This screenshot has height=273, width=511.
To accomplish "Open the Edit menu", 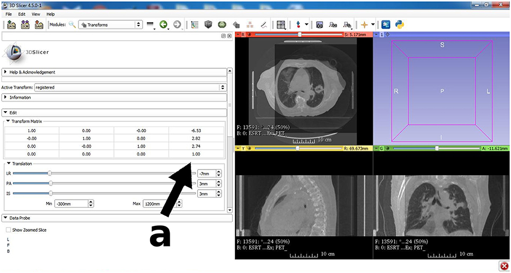I will [x=22, y=14].
